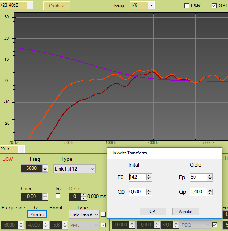The height and width of the screenshot is (231, 228).
Task: Click the Gain value field
Action: point(31,197)
